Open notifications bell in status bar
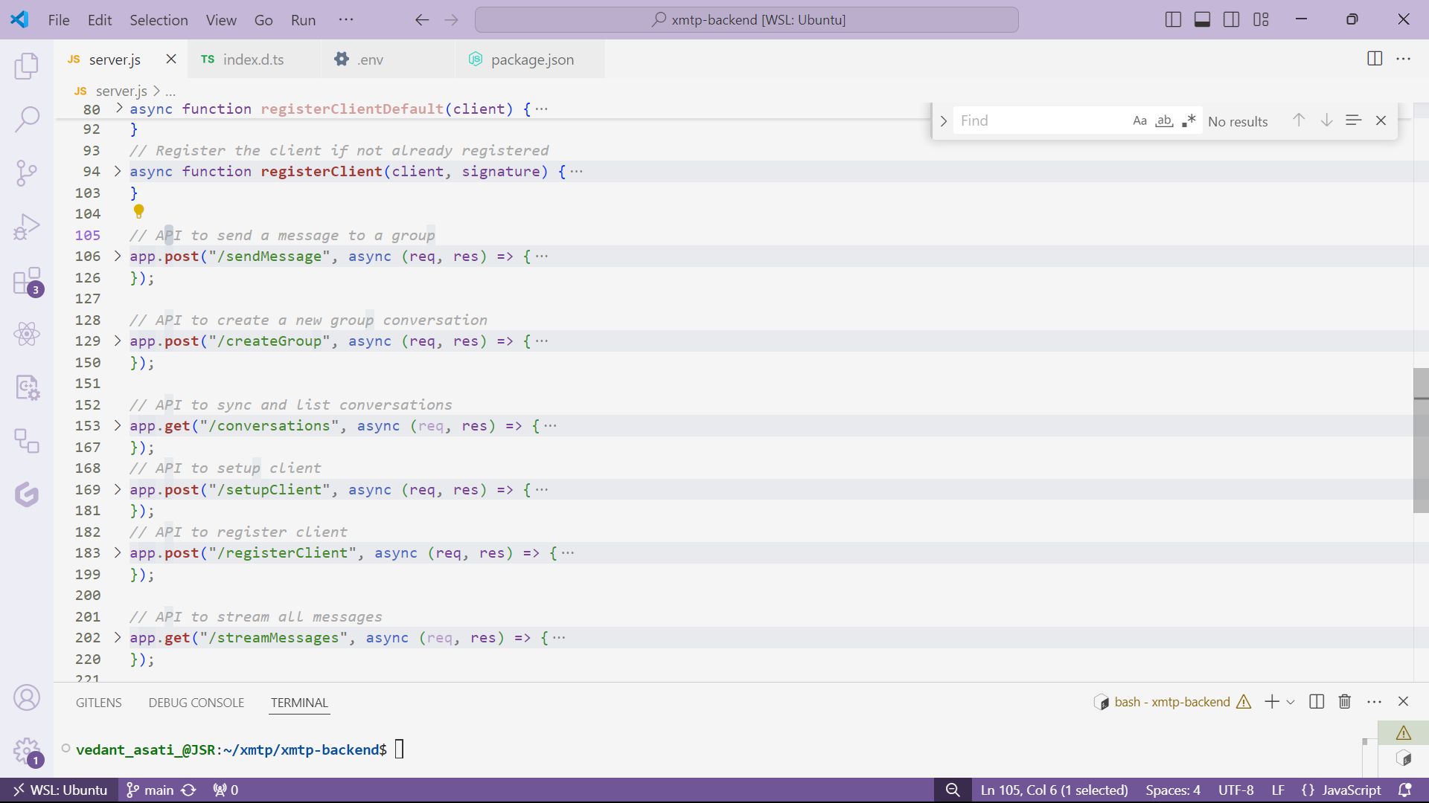The width and height of the screenshot is (1429, 803). pos(1405,790)
